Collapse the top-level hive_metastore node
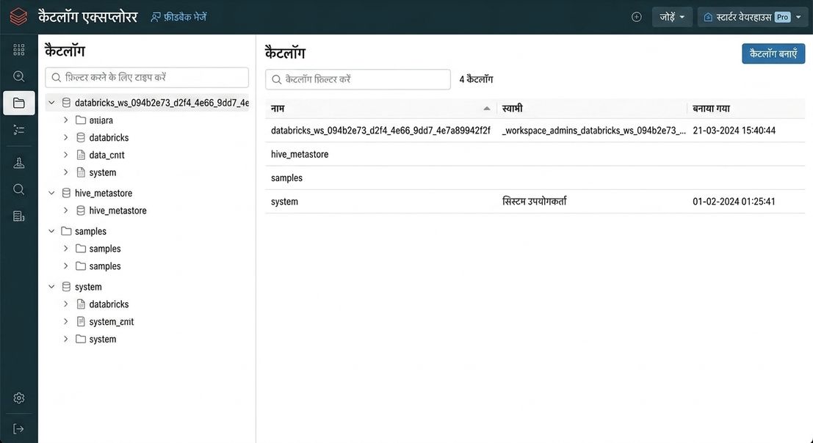This screenshot has height=443, width=813. click(51, 193)
